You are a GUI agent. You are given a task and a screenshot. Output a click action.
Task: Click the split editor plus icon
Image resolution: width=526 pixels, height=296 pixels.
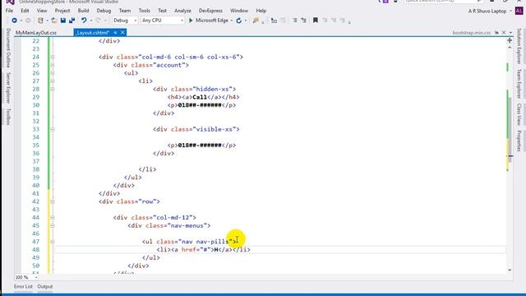510,40
